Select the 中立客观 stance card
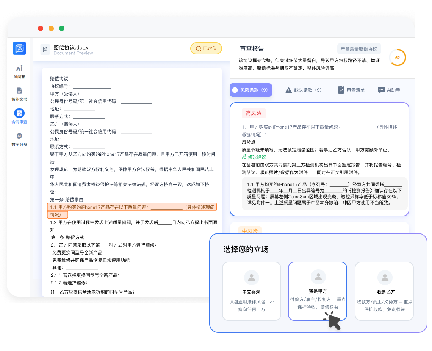Image resolution: width=432 pixels, height=351 pixels. point(251,291)
